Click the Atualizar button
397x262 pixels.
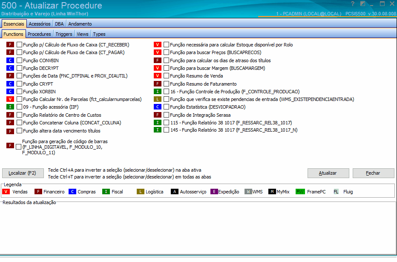coord(328,173)
